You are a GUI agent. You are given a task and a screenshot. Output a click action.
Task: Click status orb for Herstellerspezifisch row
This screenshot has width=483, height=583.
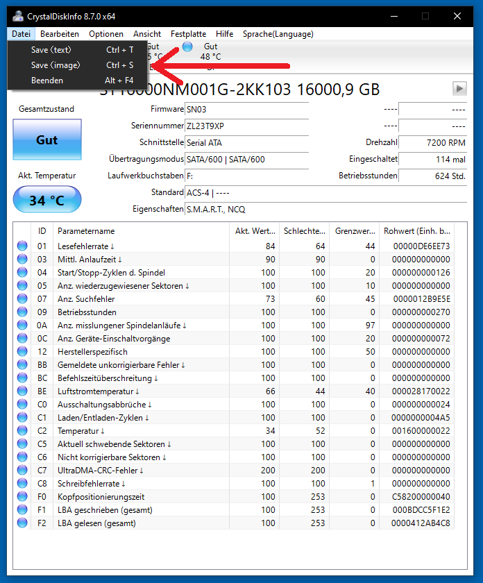click(22, 351)
